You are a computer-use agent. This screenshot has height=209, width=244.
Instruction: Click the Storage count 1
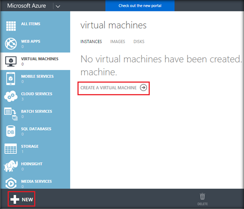(23, 152)
